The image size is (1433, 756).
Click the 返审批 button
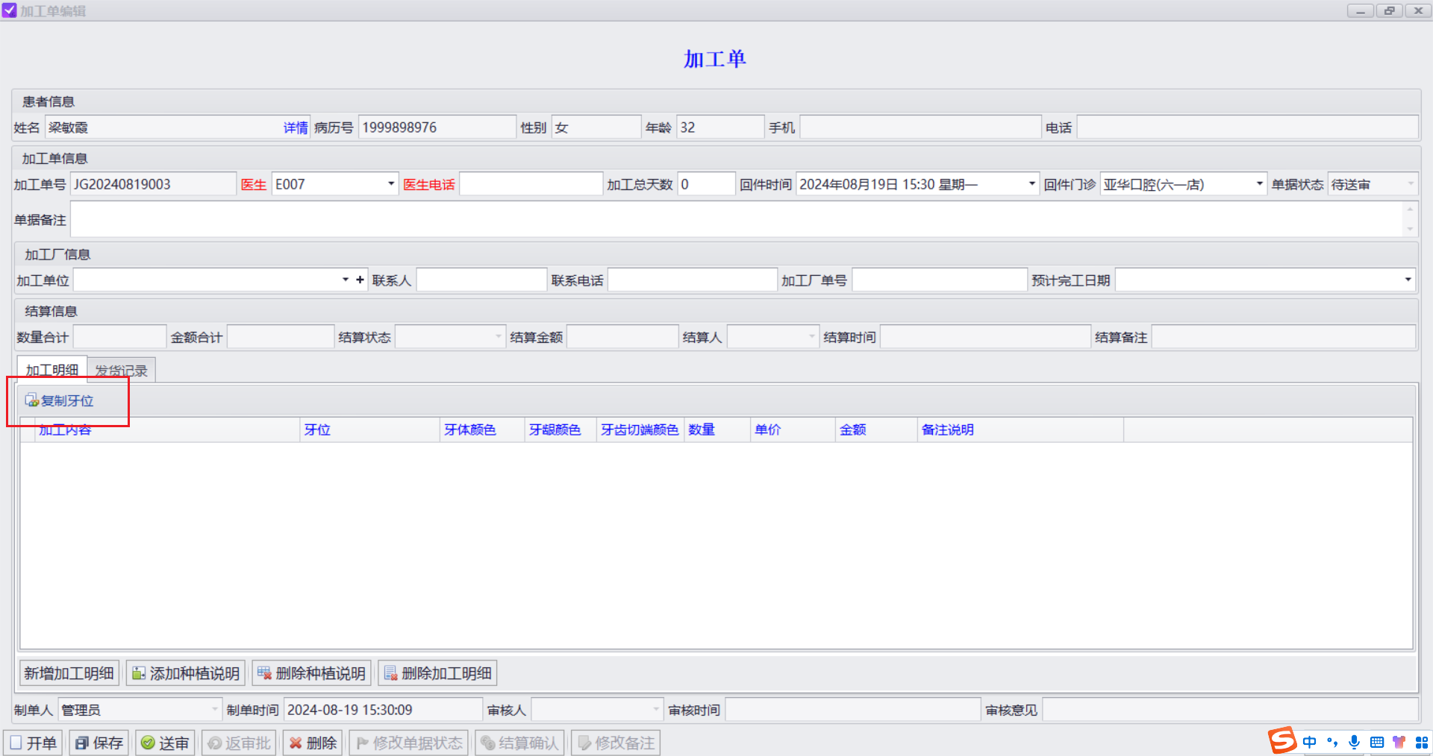pos(239,743)
